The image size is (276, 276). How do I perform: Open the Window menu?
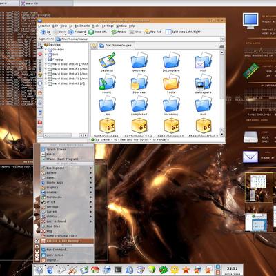pos(121,26)
